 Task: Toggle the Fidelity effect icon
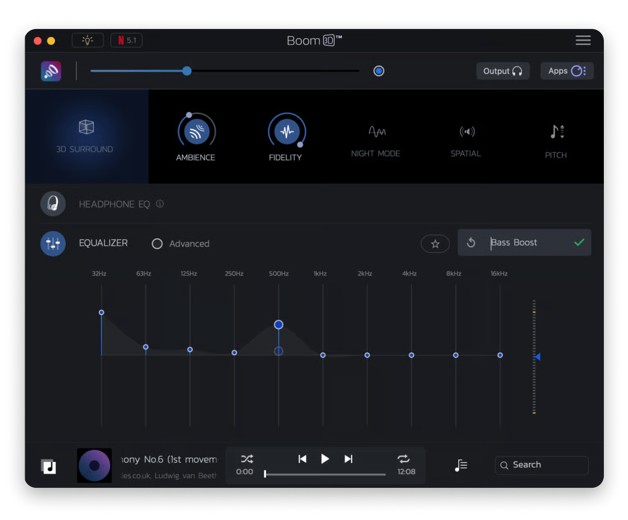[287, 132]
